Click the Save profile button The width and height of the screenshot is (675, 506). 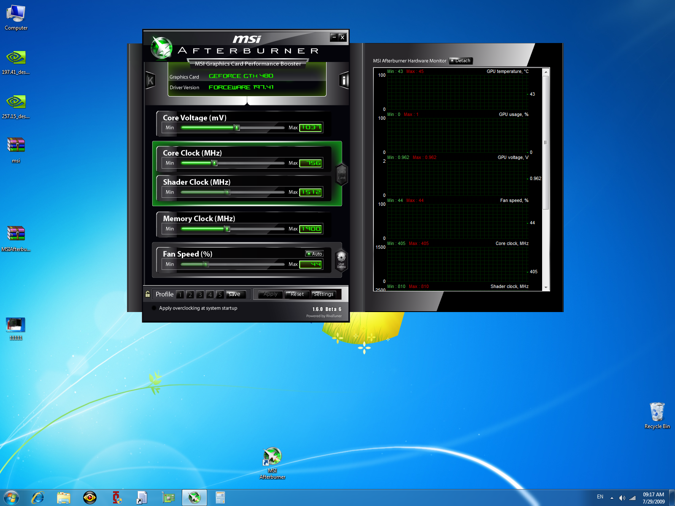point(235,294)
